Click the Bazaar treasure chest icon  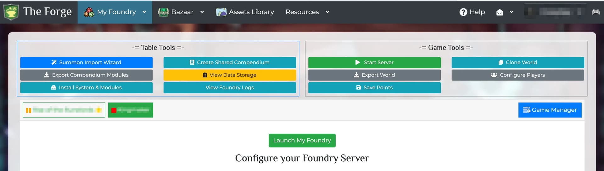pyautogui.click(x=163, y=12)
